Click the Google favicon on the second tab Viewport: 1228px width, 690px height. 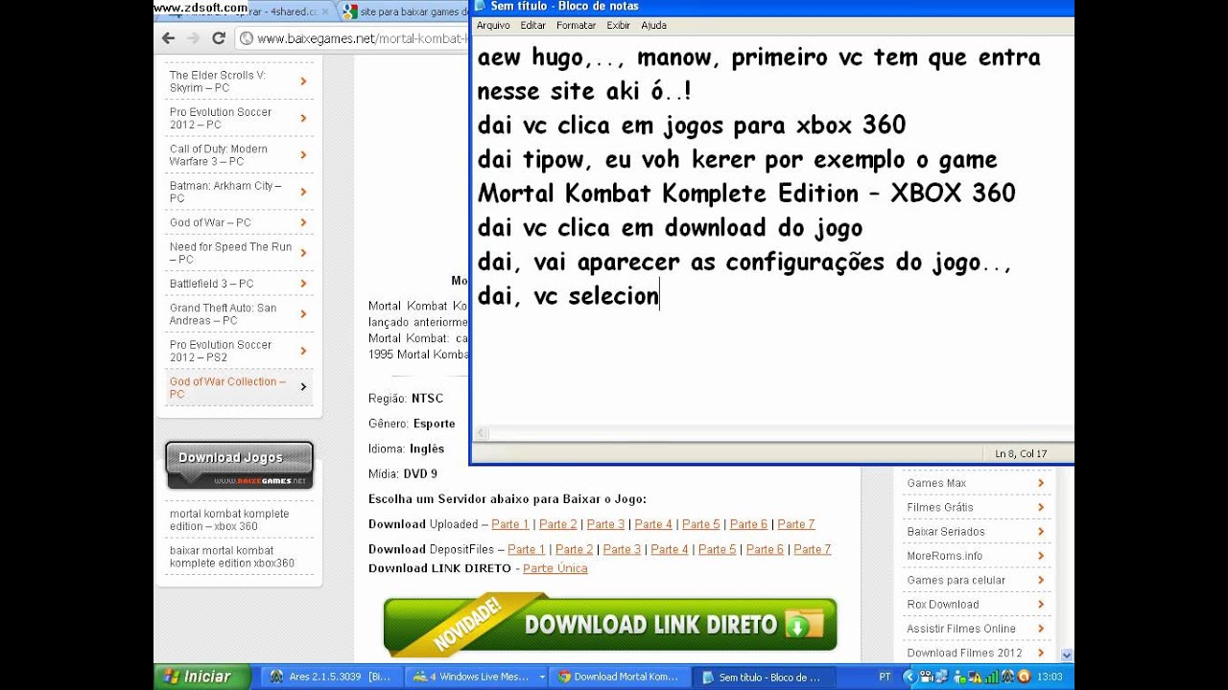point(350,12)
